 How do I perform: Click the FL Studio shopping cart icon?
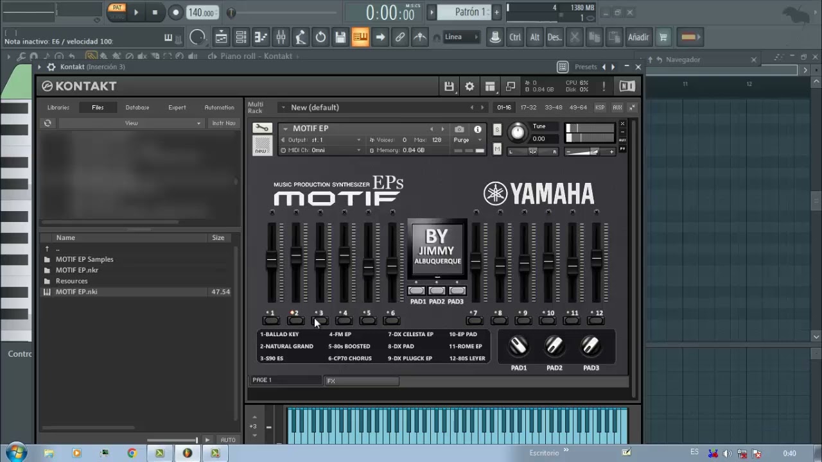663,37
